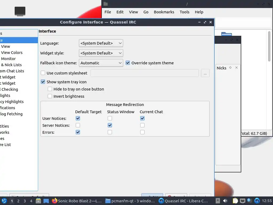The image size is (273, 205).
Task: Click the Quassel system tray icon
Action: coord(257,201)
